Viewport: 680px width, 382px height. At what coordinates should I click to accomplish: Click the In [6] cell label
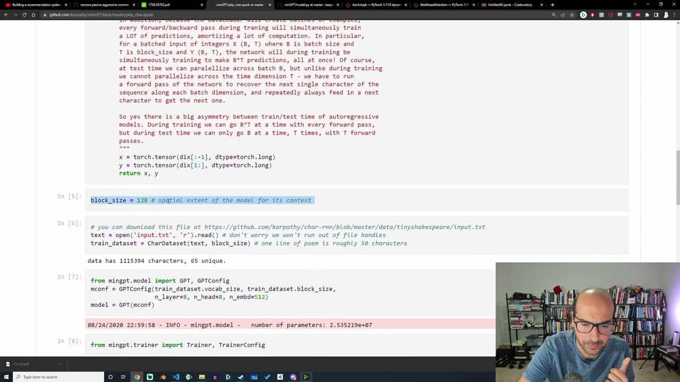tap(69, 223)
